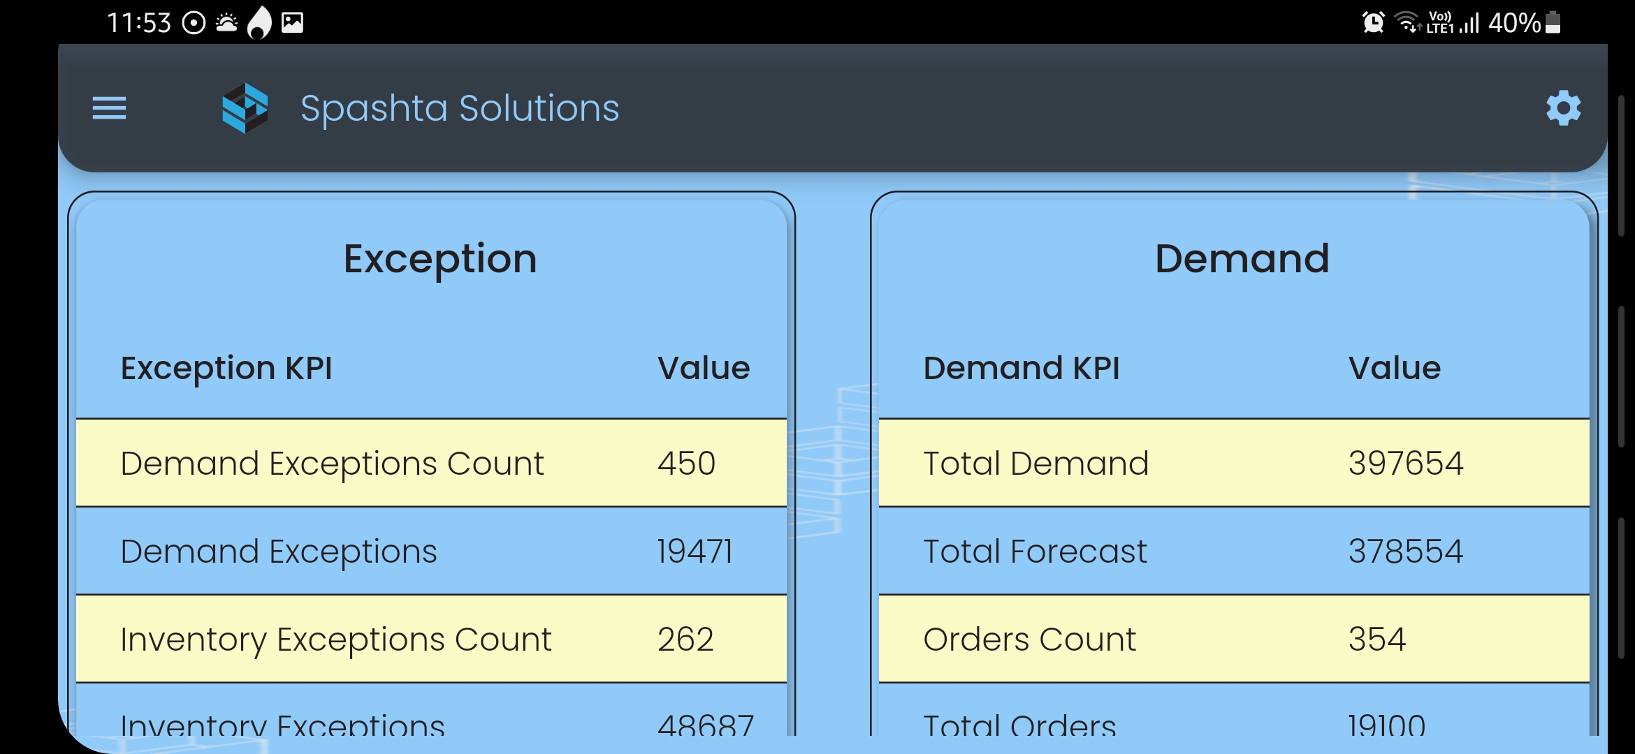The image size is (1635, 754).
Task: Click the Total Orders value 19100
Action: [x=1386, y=726]
